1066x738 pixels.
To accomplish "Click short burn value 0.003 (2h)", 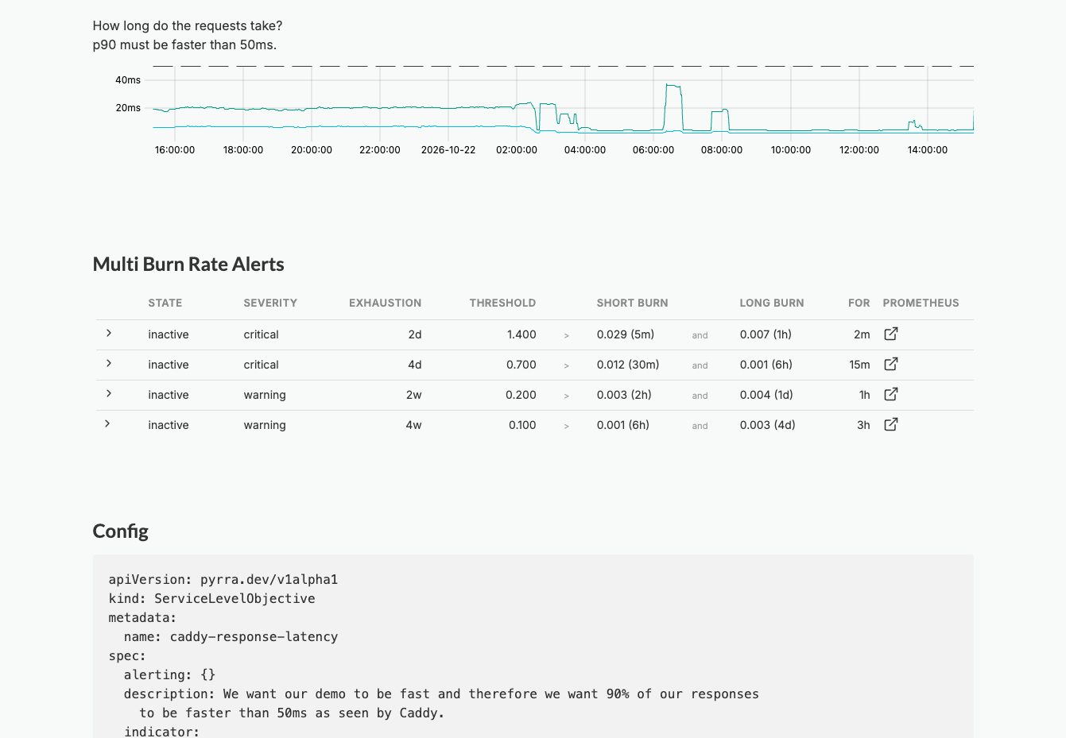I will tap(624, 395).
